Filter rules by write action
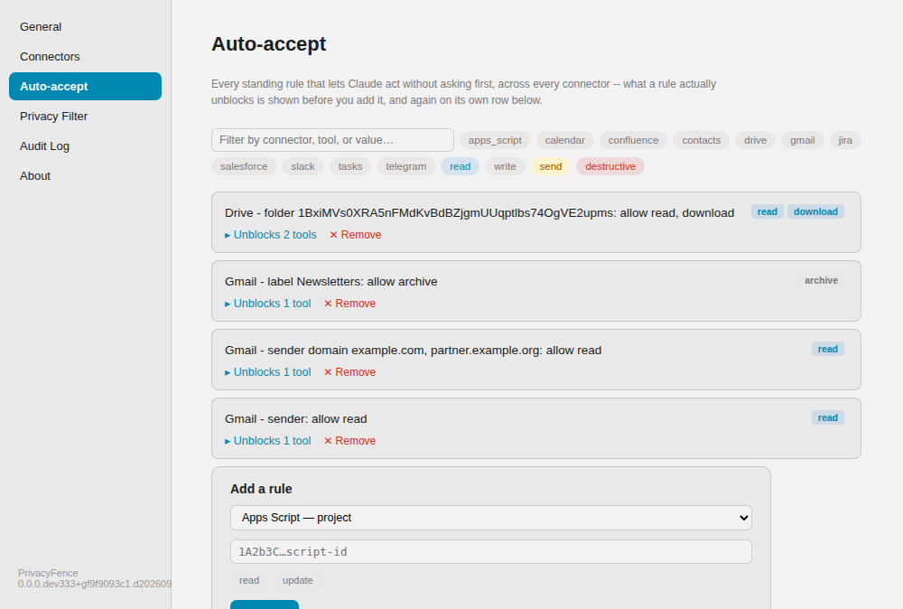Image resolution: width=903 pixels, height=609 pixels. pos(505,166)
